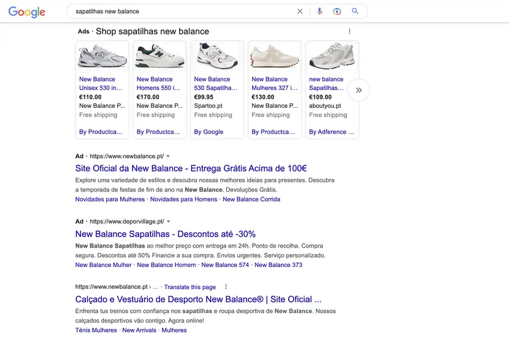Click the organic https://www.newbalance.pt breadcrumb URL
The height and width of the screenshot is (340, 509).
point(112,287)
